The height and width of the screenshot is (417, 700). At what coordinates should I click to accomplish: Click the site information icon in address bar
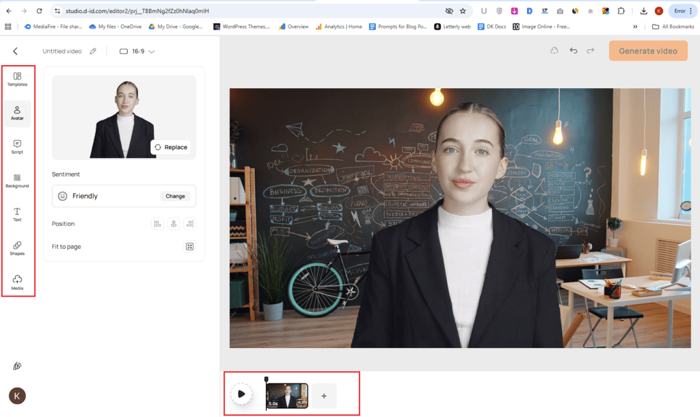click(x=57, y=11)
